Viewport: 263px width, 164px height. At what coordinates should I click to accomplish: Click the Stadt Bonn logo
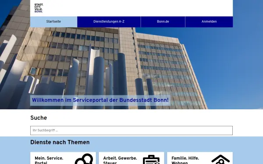39,8
